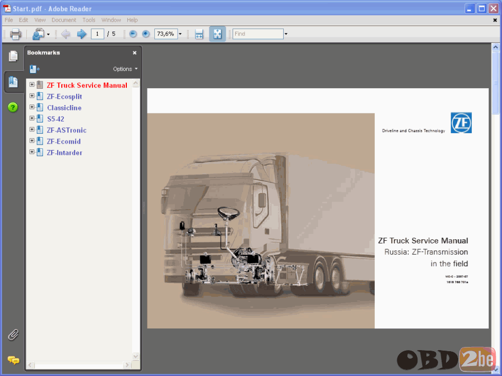
Task: Open the dropdown arrow beside collaborate icon
Action: click(48, 34)
